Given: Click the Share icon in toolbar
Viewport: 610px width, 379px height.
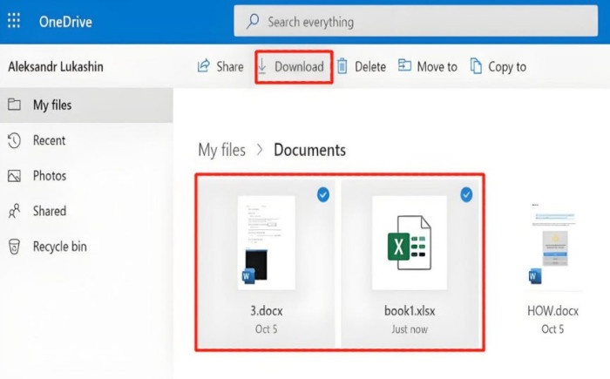Looking at the screenshot, I should click(204, 66).
